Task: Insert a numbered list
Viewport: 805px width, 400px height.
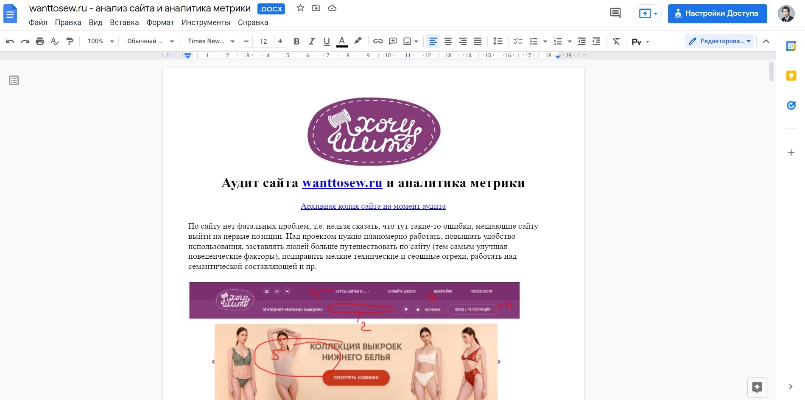Action: 558,41
